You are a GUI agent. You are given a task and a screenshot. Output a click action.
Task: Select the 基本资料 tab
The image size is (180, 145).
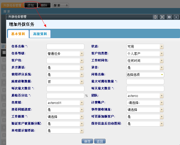18,34
